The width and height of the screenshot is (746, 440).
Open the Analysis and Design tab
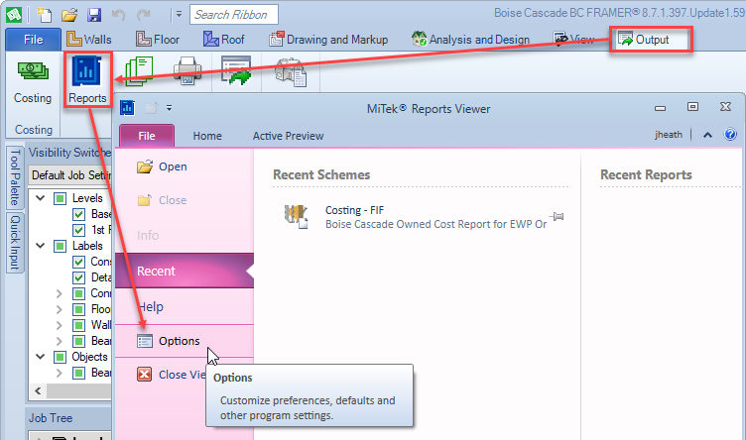(x=470, y=40)
